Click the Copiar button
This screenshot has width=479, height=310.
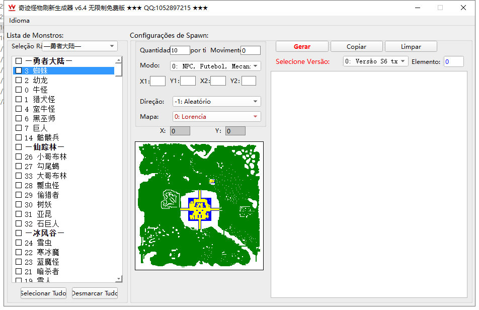[x=356, y=46]
